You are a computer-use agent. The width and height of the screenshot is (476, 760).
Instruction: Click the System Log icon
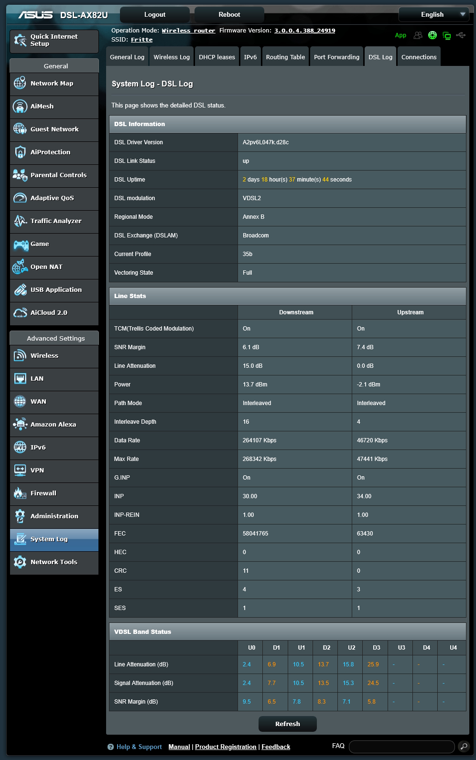20,539
